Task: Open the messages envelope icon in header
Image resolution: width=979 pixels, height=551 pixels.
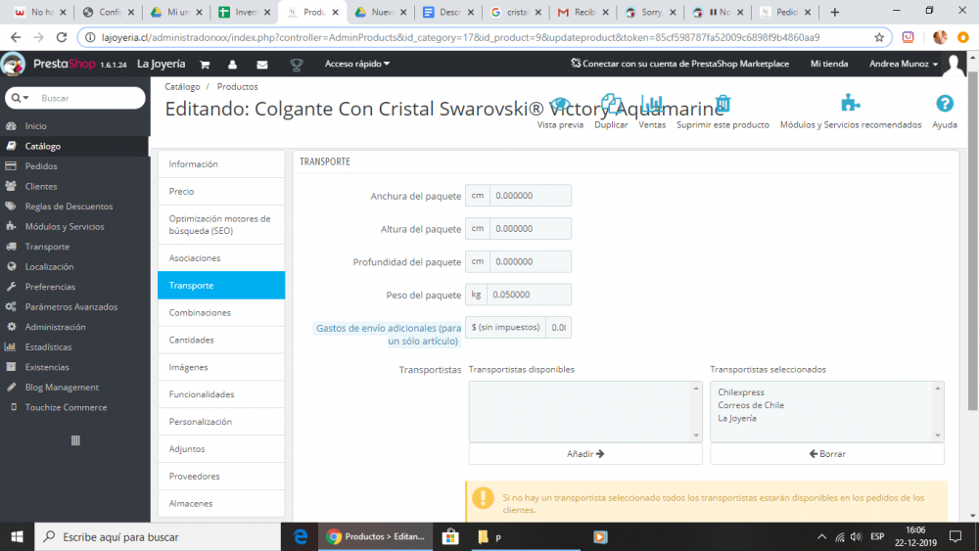Action: click(x=262, y=65)
